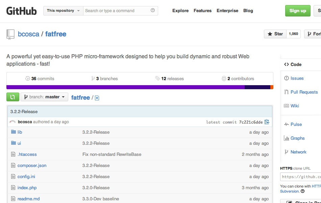Open Enterprise in the top navigation
The height and width of the screenshot is (203, 321).
(227, 11)
